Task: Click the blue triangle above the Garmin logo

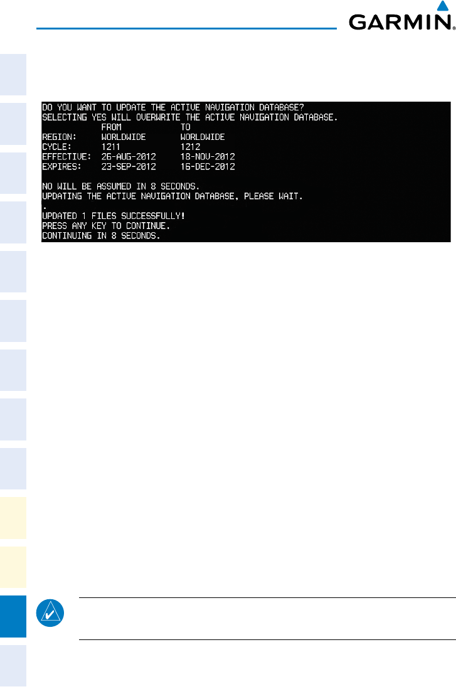Action: (443, 6)
